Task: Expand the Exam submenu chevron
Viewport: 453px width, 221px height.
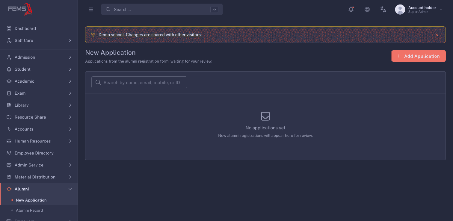Action: pos(70,93)
